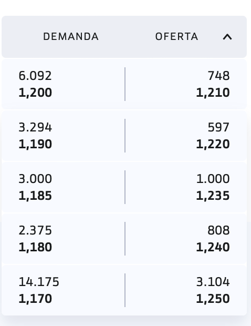Viewport: 251px width, 326px height.
Task: Click demand volume 6.092
Action: (x=35, y=76)
